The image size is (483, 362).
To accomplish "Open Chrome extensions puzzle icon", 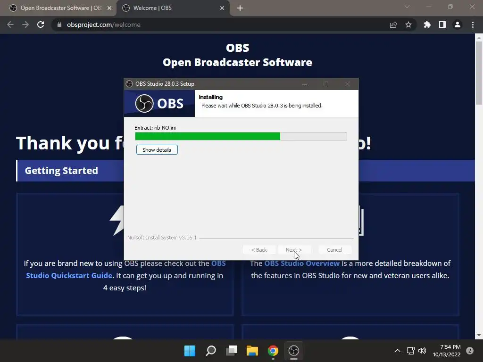I will click(427, 25).
